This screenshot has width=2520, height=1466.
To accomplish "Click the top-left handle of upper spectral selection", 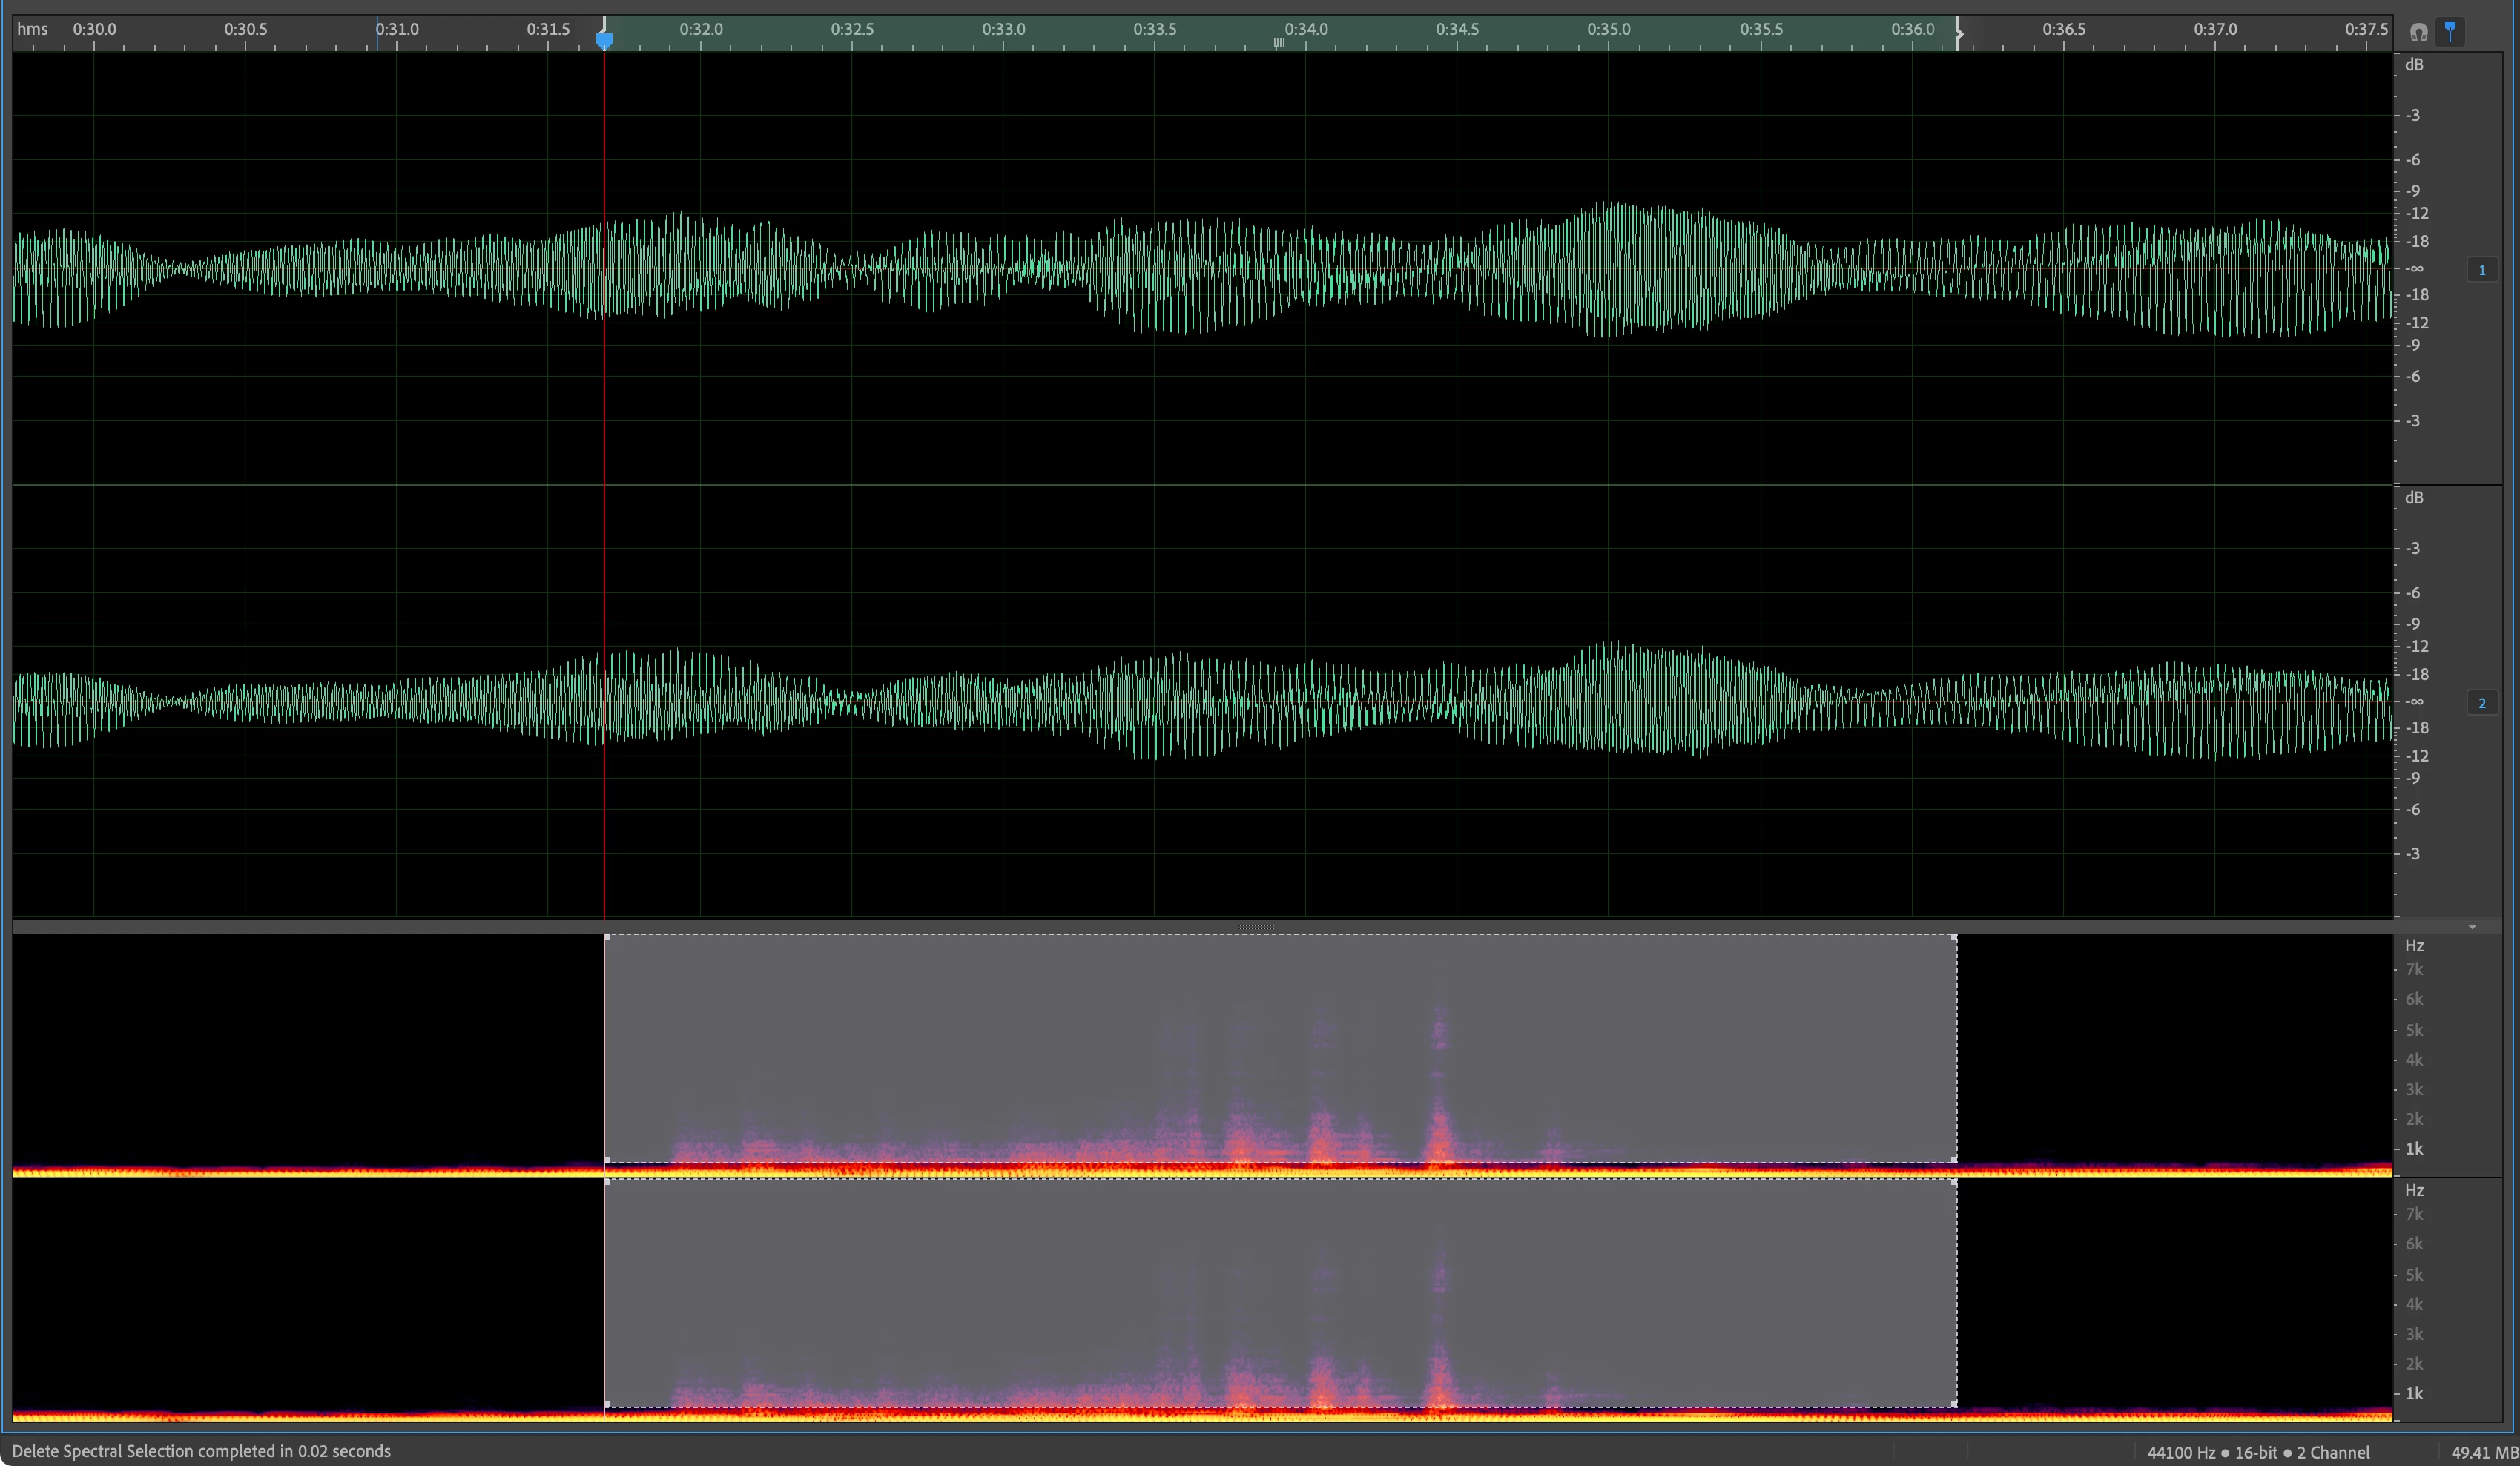I will 607,937.
